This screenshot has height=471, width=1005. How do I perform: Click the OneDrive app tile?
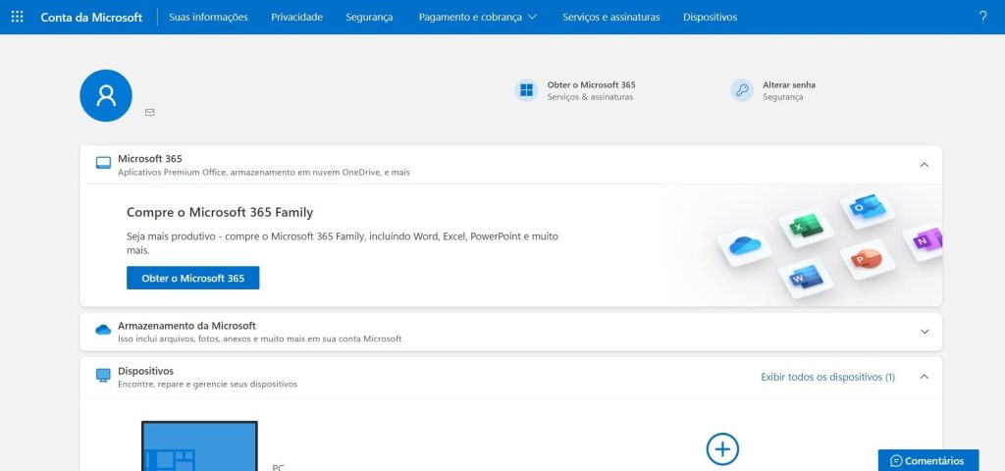745,246
